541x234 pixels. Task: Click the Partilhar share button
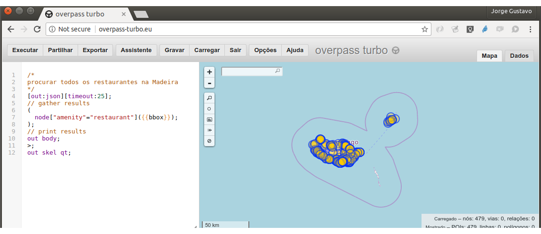tap(60, 50)
